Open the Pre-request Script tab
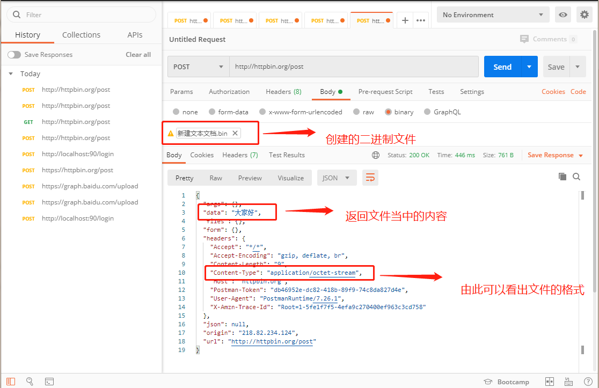This screenshot has width=599, height=388. [385, 92]
